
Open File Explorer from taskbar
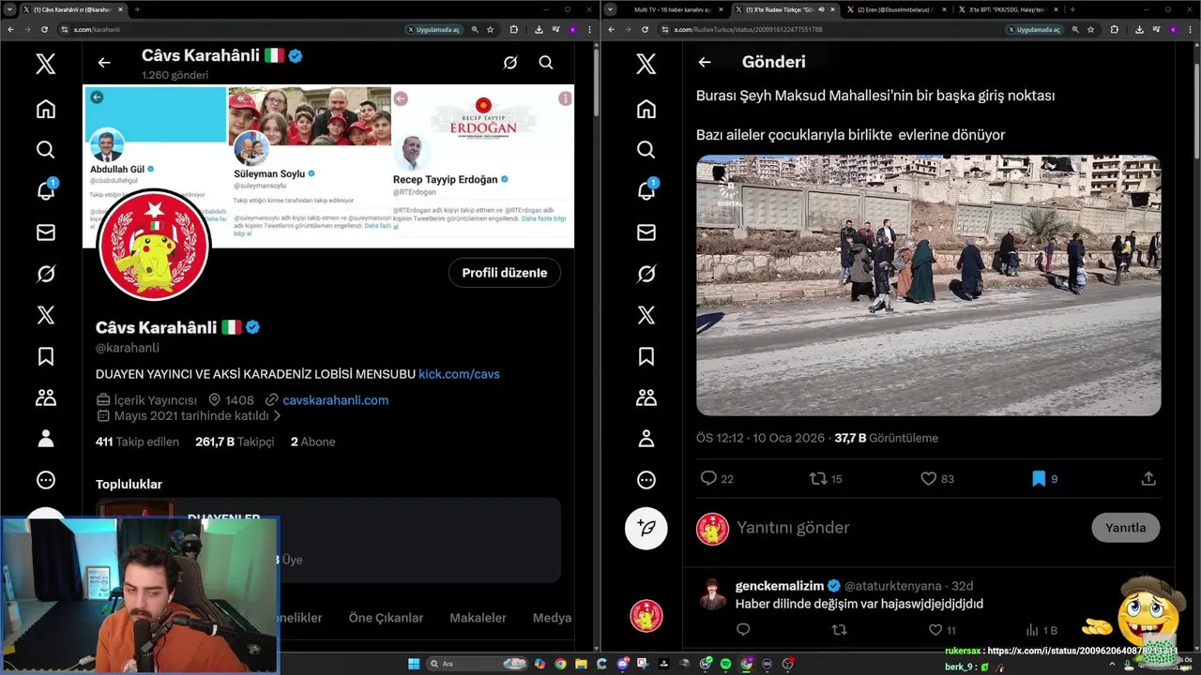pyautogui.click(x=581, y=664)
